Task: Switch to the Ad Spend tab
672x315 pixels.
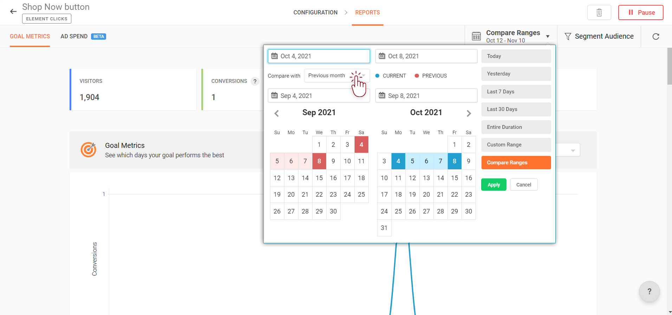Action: [74, 36]
